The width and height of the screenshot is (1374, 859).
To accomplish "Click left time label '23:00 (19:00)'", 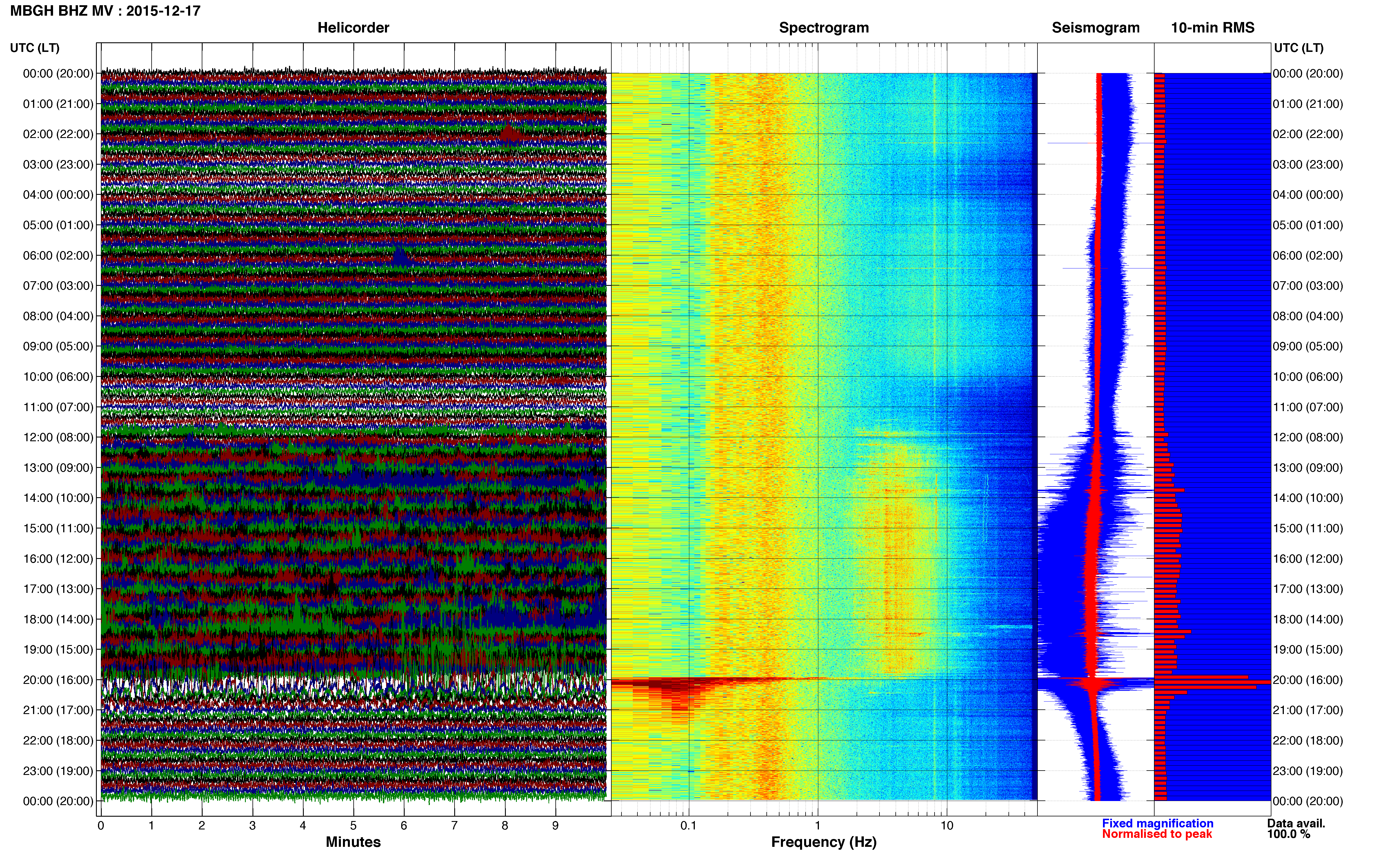I will click(58, 771).
